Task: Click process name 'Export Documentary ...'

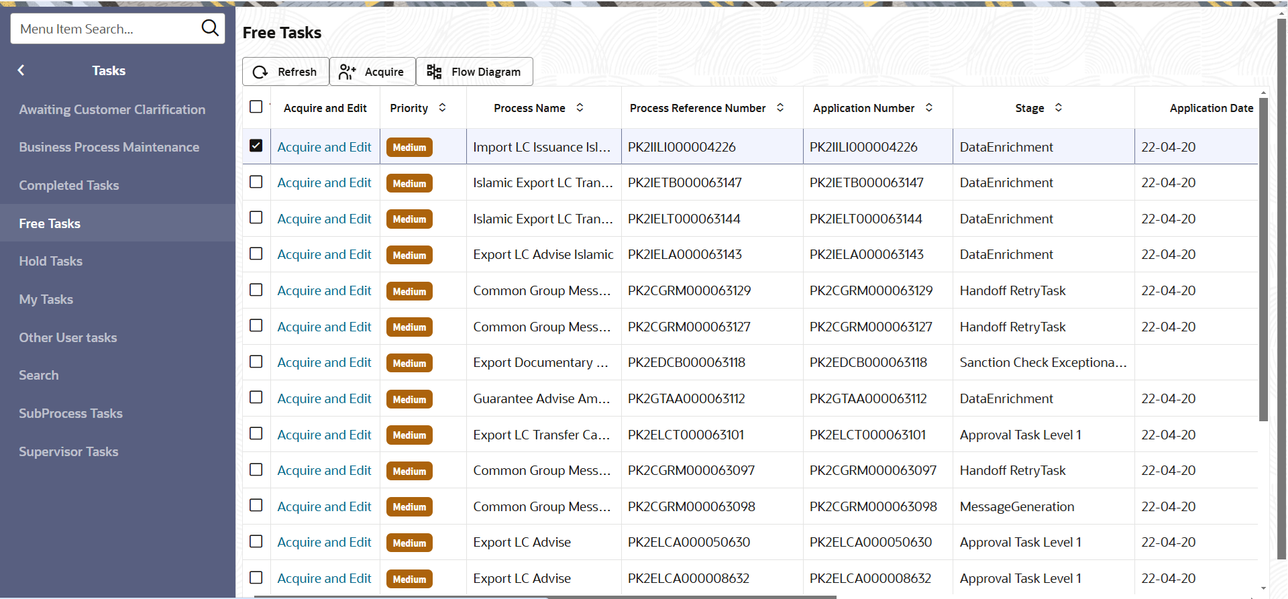Action: point(540,362)
